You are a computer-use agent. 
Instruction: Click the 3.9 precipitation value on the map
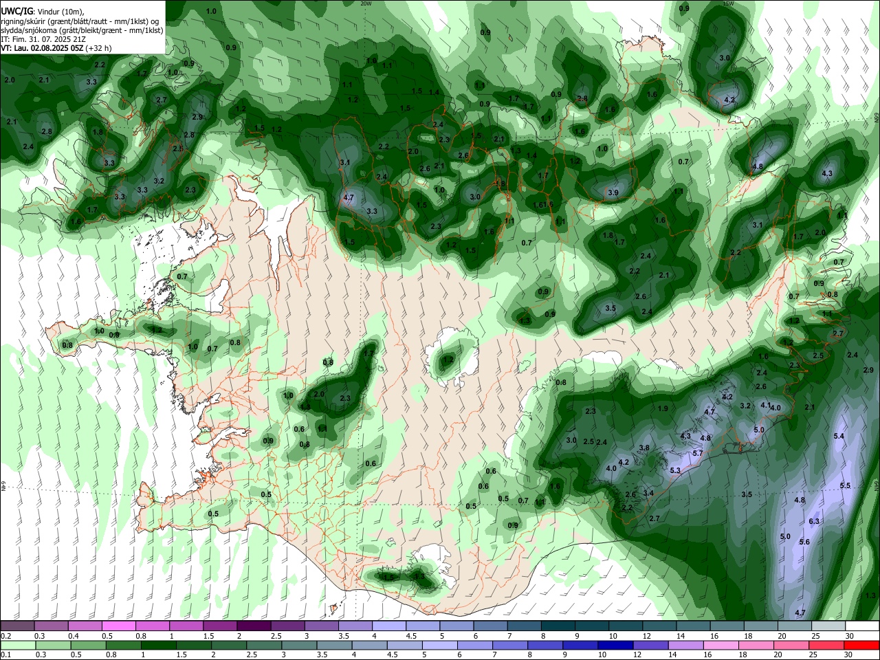[613, 193]
